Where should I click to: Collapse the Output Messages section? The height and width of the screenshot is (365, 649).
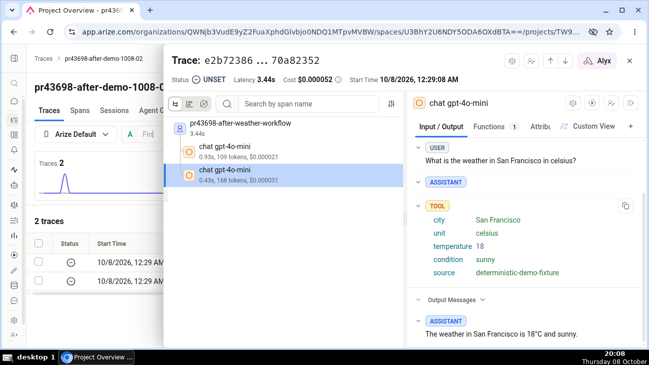coord(418,300)
